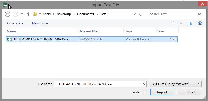Open address bar previous locations dropdown
The width and height of the screenshot is (208, 101).
point(135,14)
